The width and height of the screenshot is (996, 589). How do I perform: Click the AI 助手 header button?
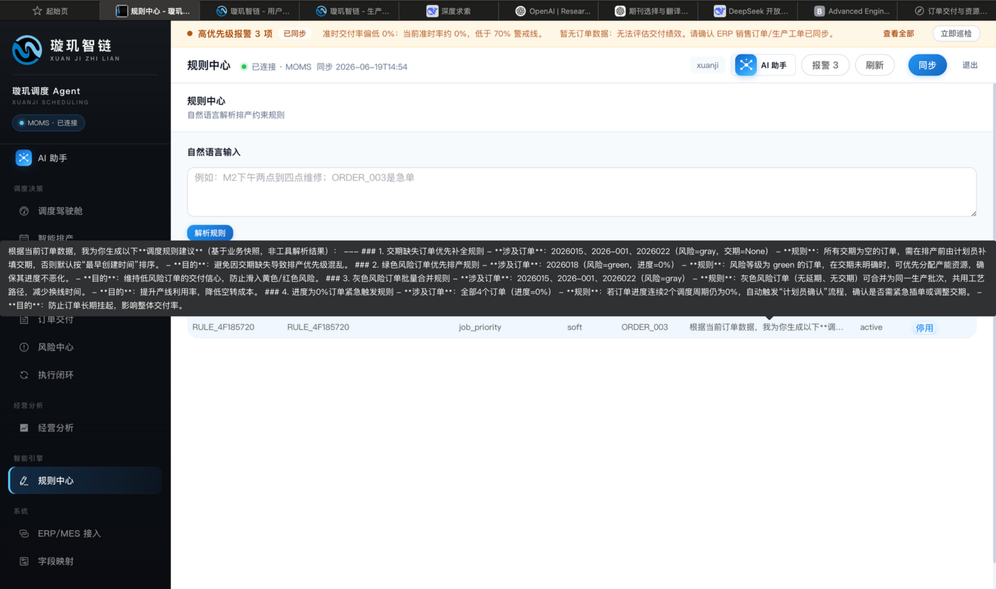763,65
